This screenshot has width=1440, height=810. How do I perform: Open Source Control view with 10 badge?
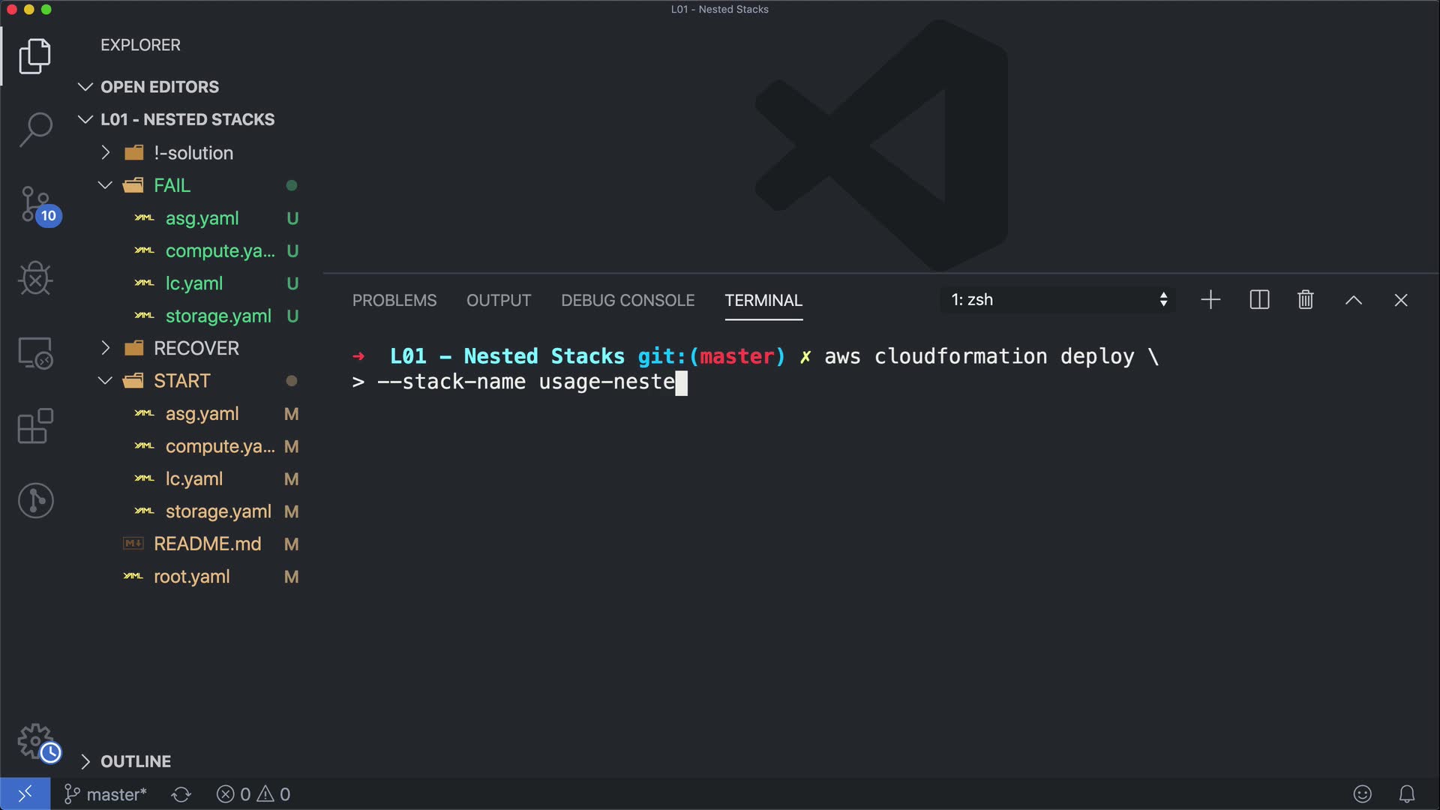(x=35, y=204)
